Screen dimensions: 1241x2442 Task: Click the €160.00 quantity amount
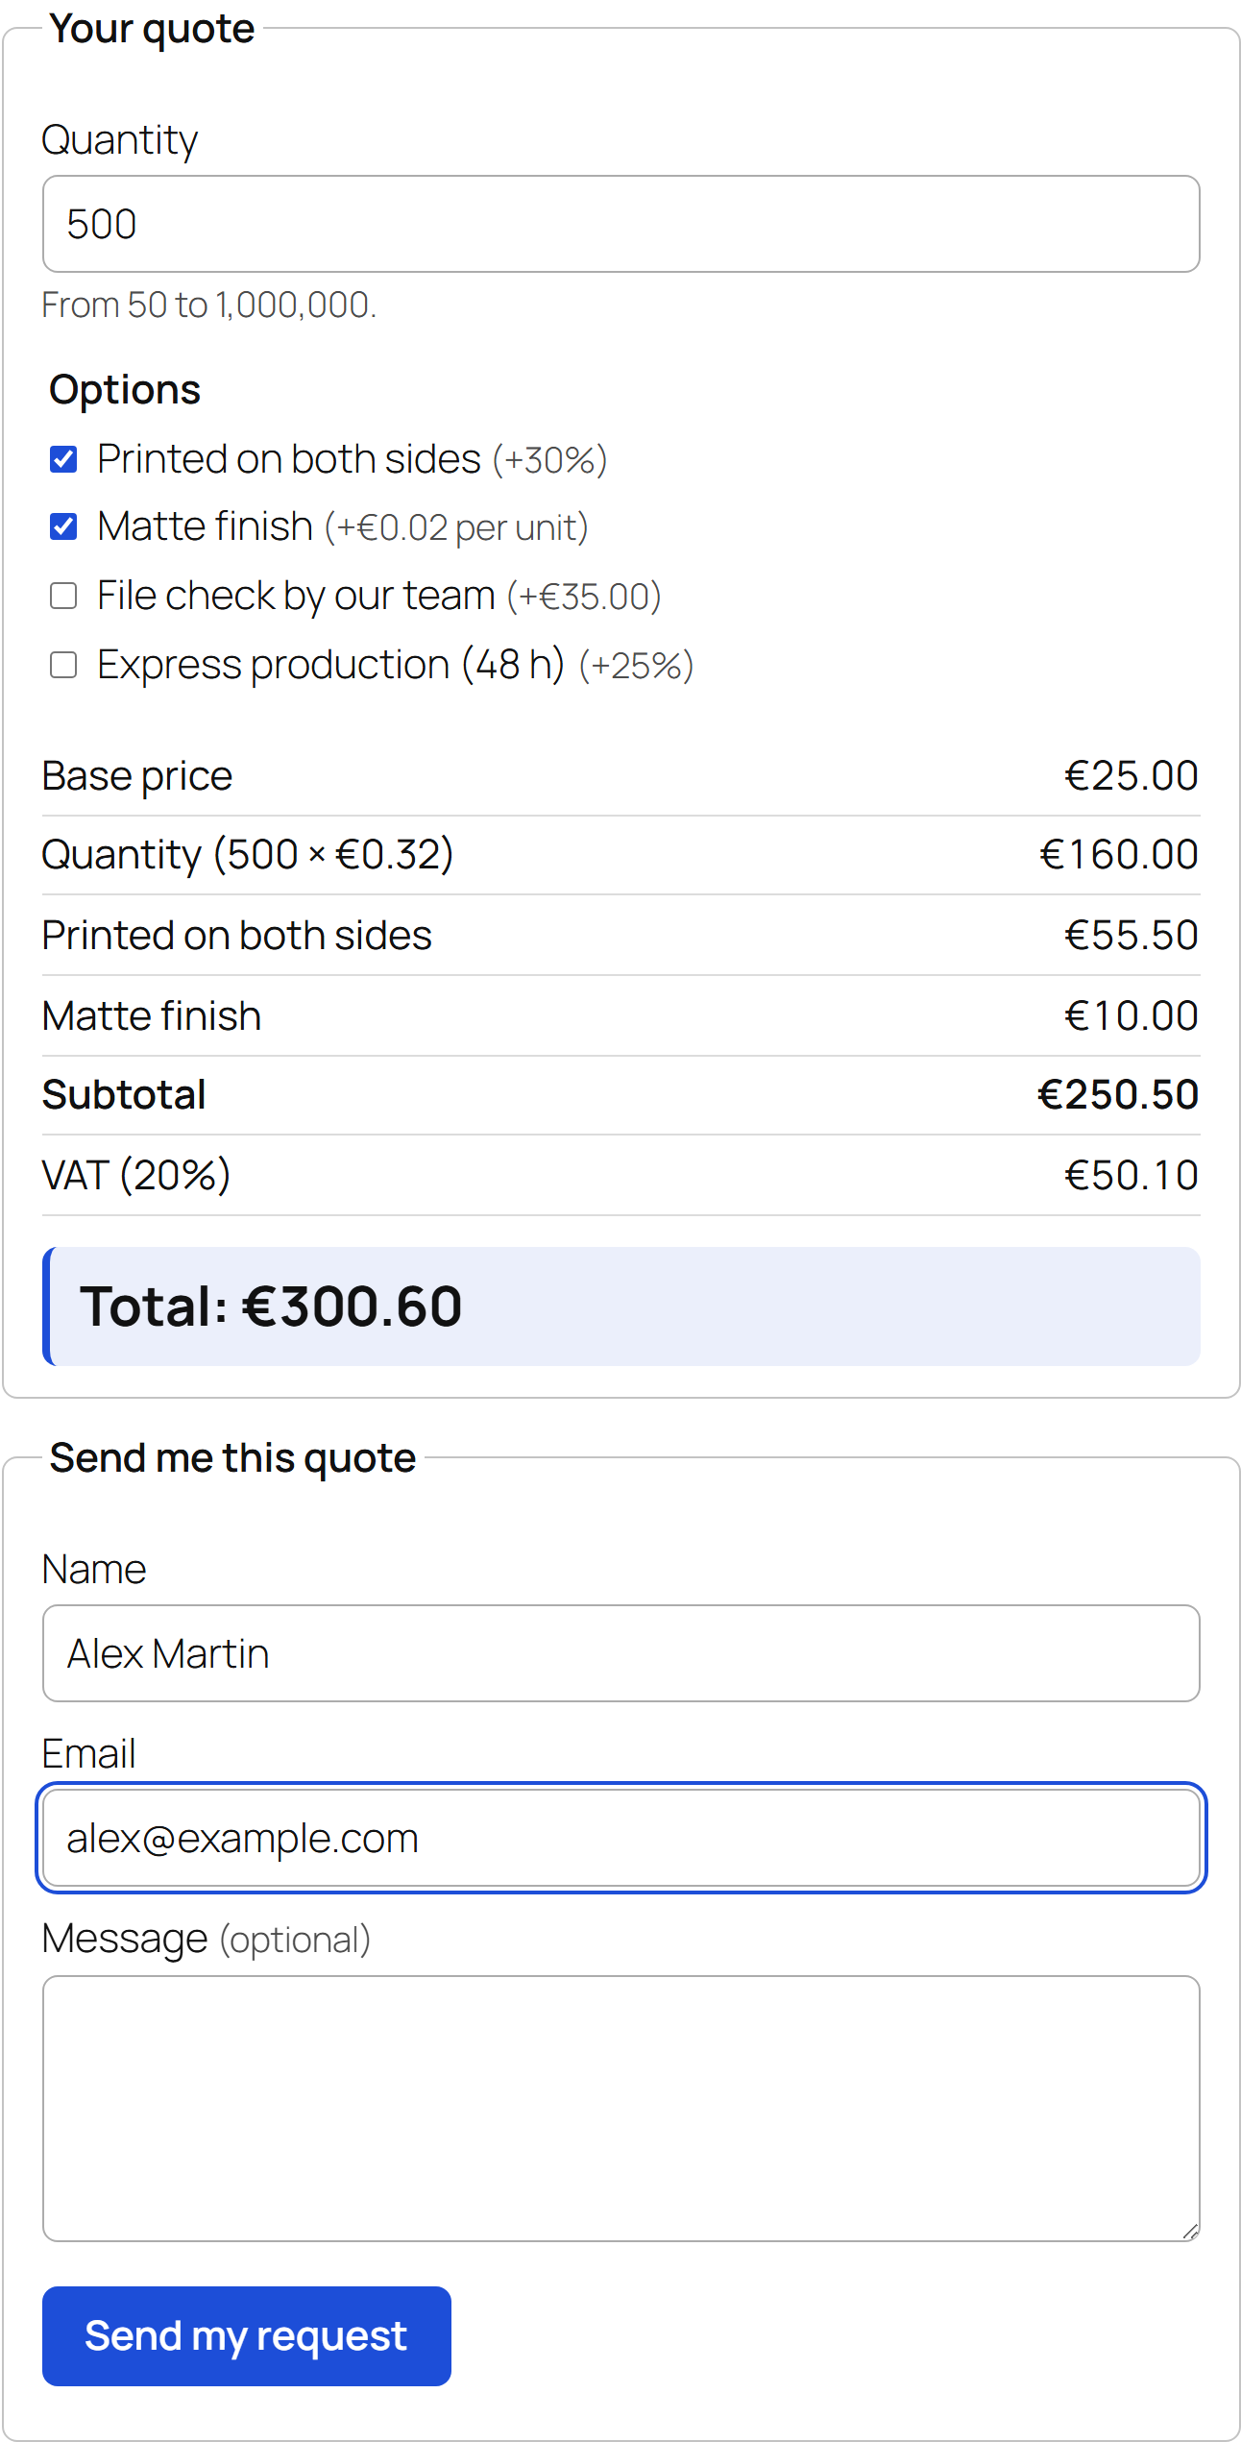click(1119, 855)
